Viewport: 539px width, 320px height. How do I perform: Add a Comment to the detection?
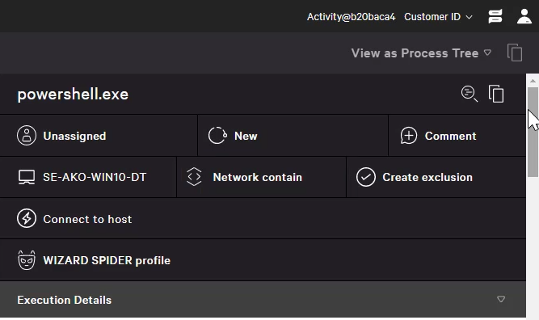[457, 136]
